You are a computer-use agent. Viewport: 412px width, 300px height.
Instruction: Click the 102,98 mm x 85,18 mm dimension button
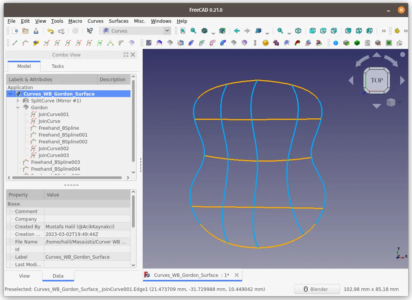tap(371, 289)
